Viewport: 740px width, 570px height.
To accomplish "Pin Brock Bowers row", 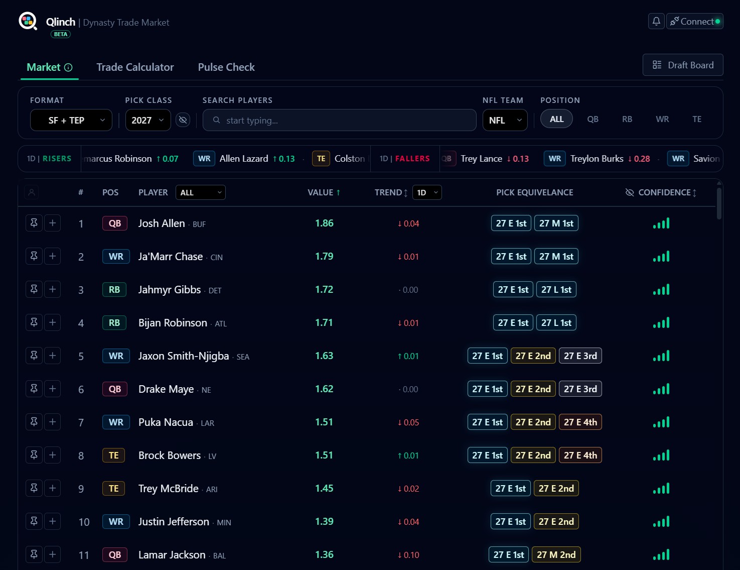I will tap(34, 455).
